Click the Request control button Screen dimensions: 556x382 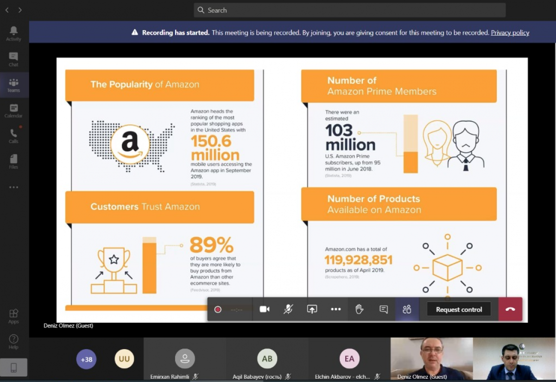coord(459,309)
